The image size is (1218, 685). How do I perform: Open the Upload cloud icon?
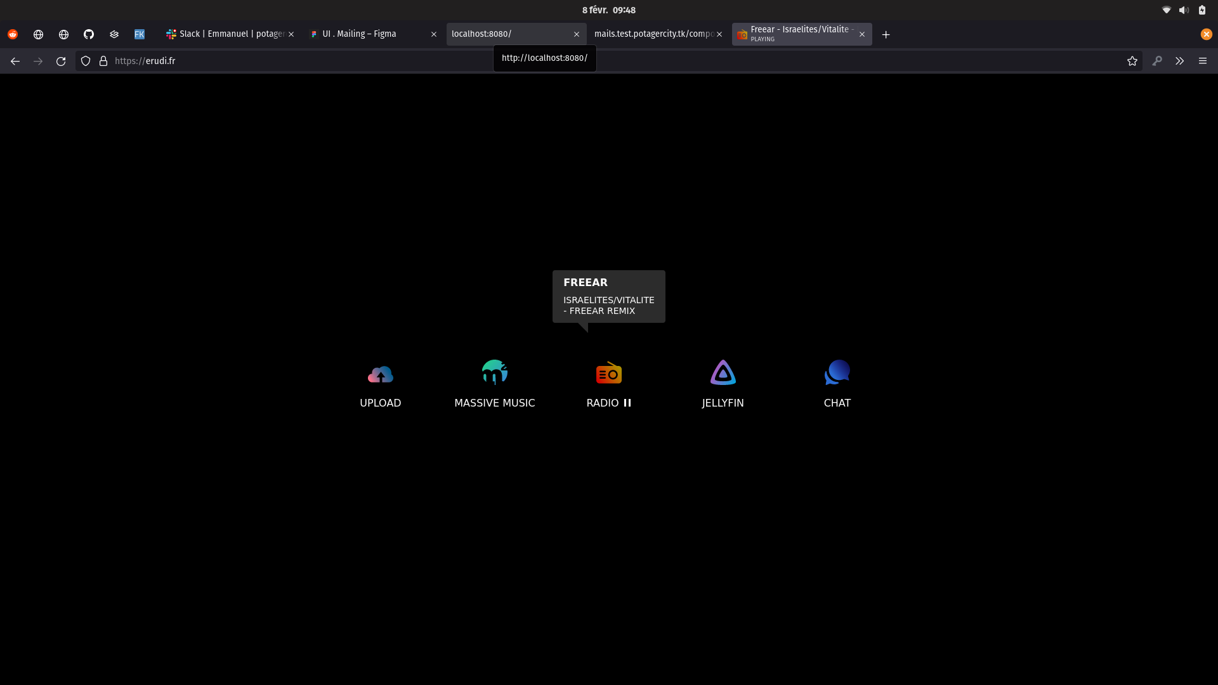(380, 374)
